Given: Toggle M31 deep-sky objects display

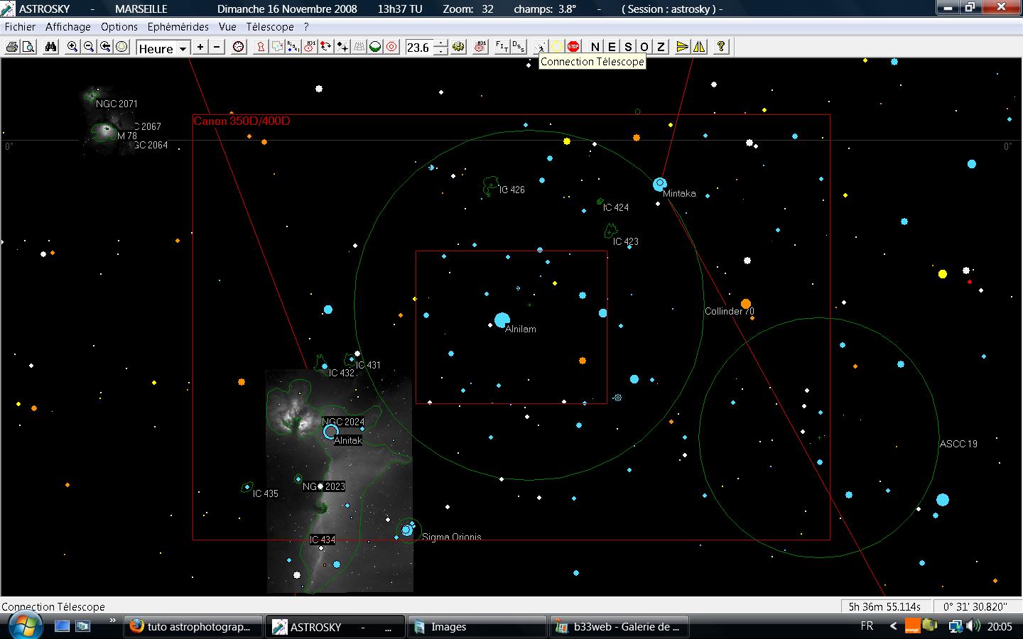Looking at the screenshot, I should [310, 47].
